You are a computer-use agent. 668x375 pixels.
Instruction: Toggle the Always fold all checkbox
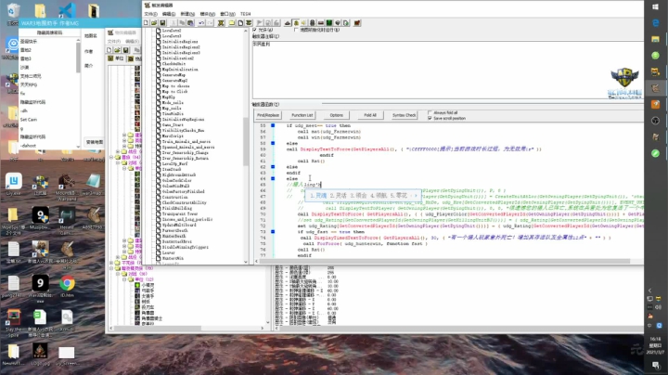coord(428,112)
